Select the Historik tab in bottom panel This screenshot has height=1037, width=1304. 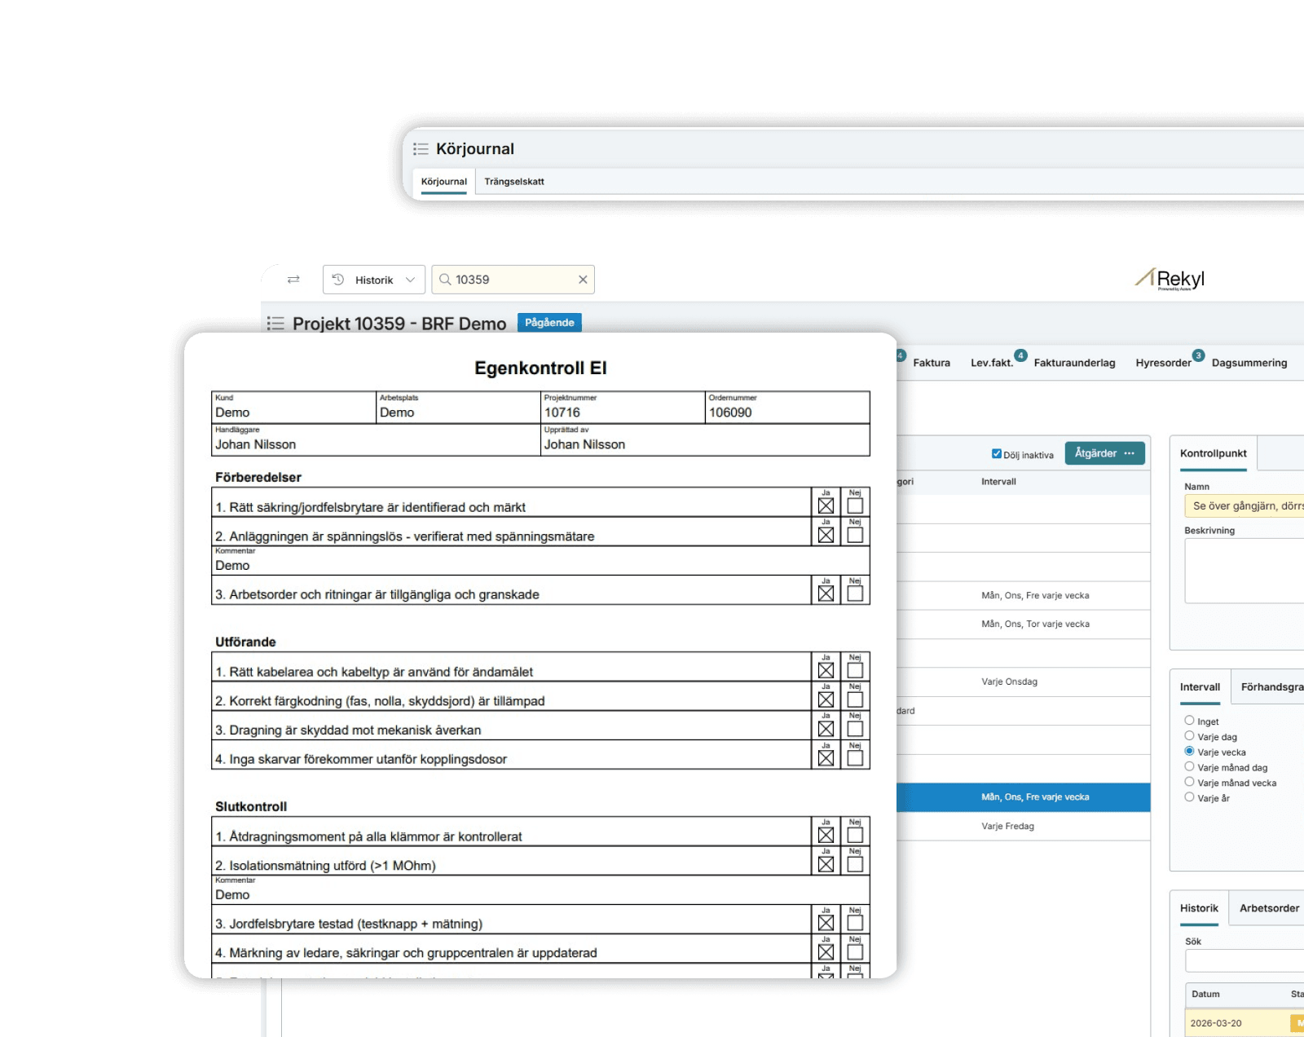(1199, 908)
